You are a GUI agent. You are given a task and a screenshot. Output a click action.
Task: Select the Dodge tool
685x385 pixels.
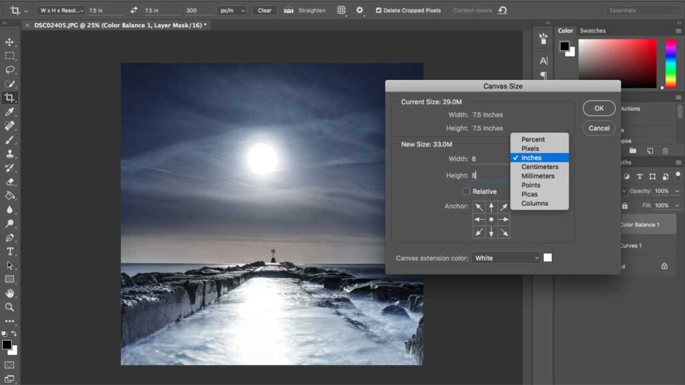point(9,223)
